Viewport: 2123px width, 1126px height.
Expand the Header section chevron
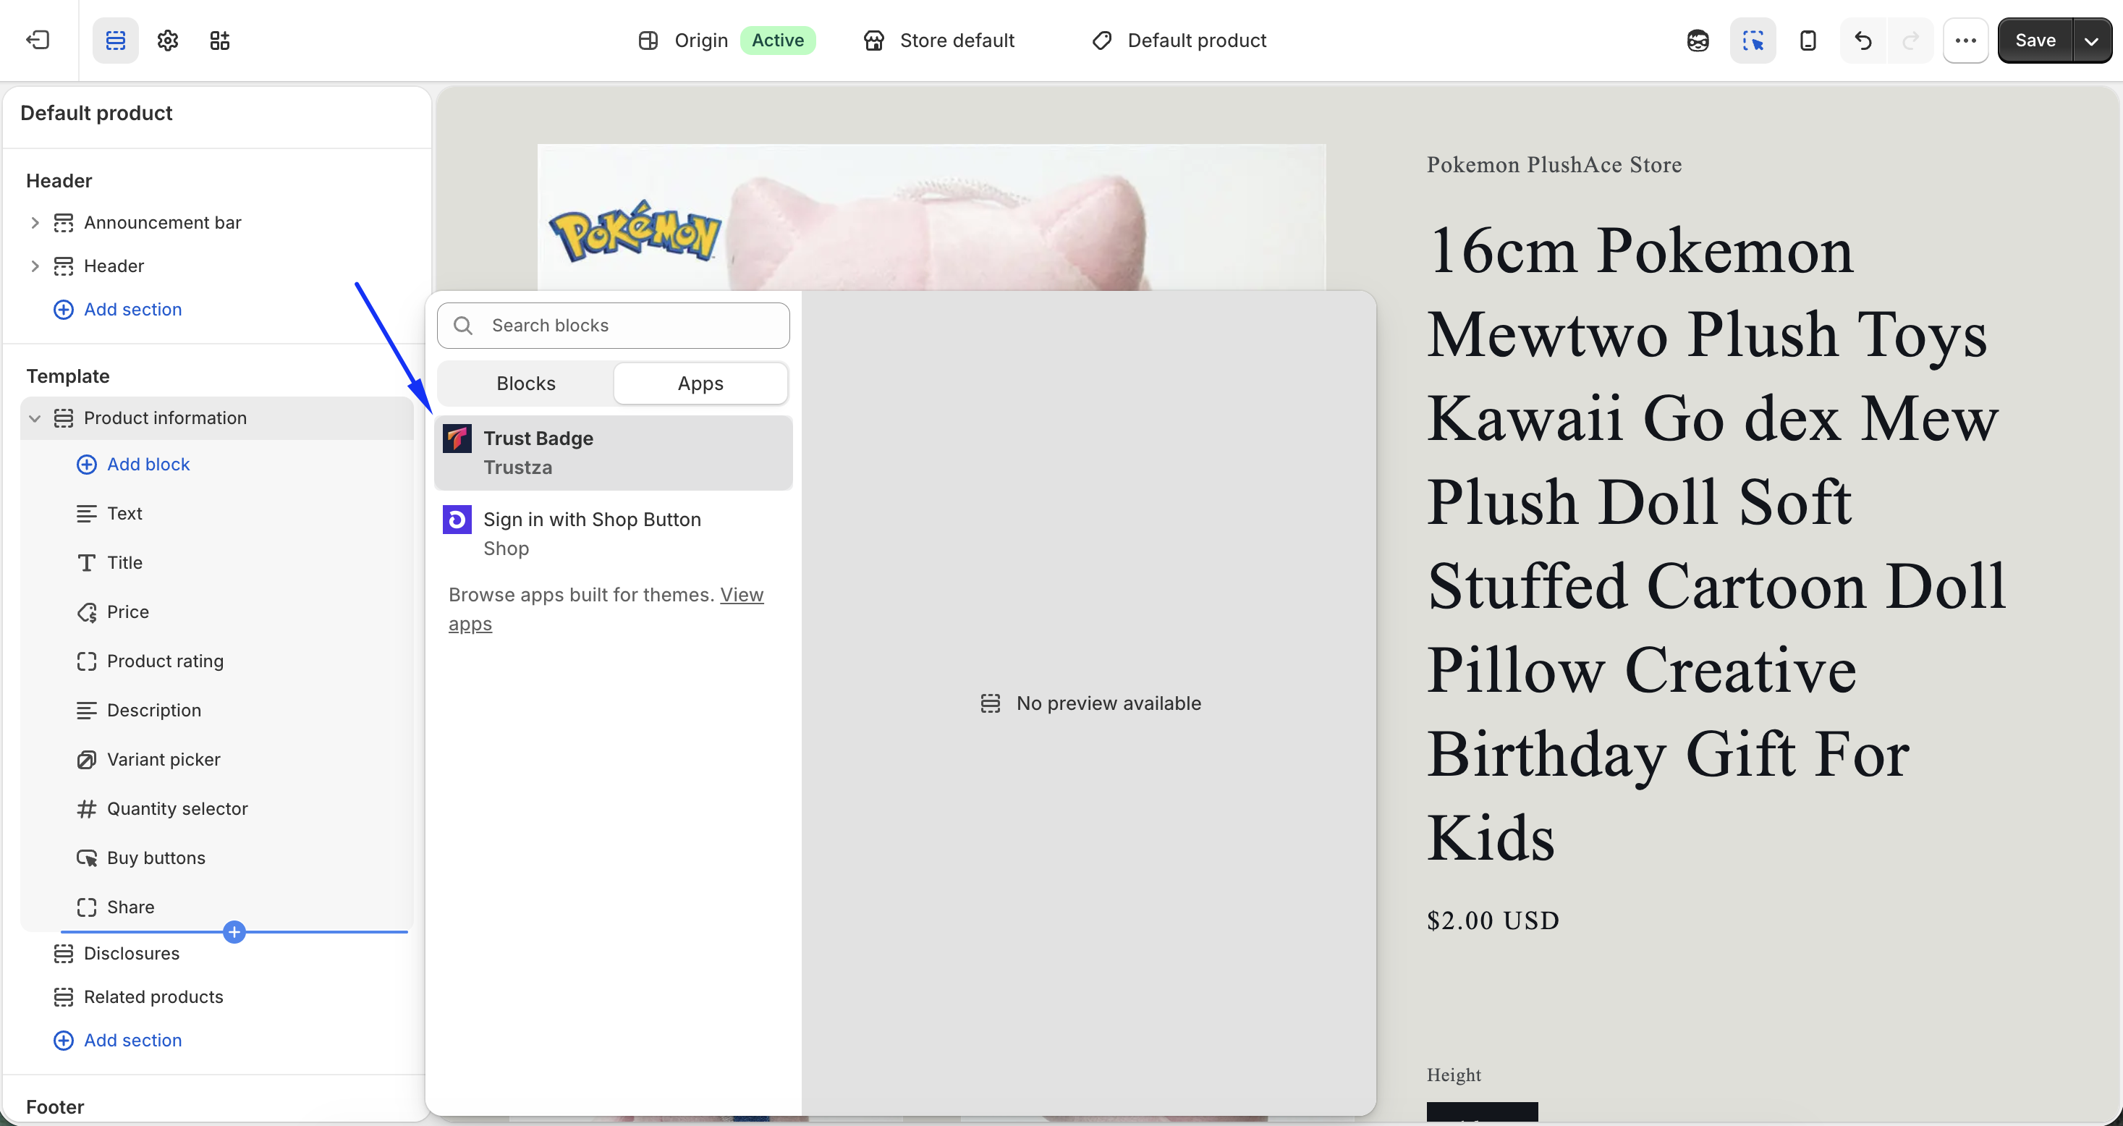point(35,266)
